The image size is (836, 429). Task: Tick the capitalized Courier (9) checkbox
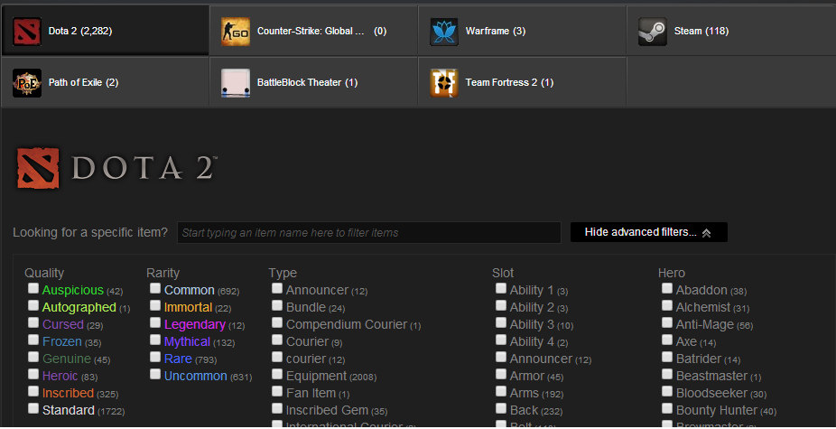click(277, 340)
